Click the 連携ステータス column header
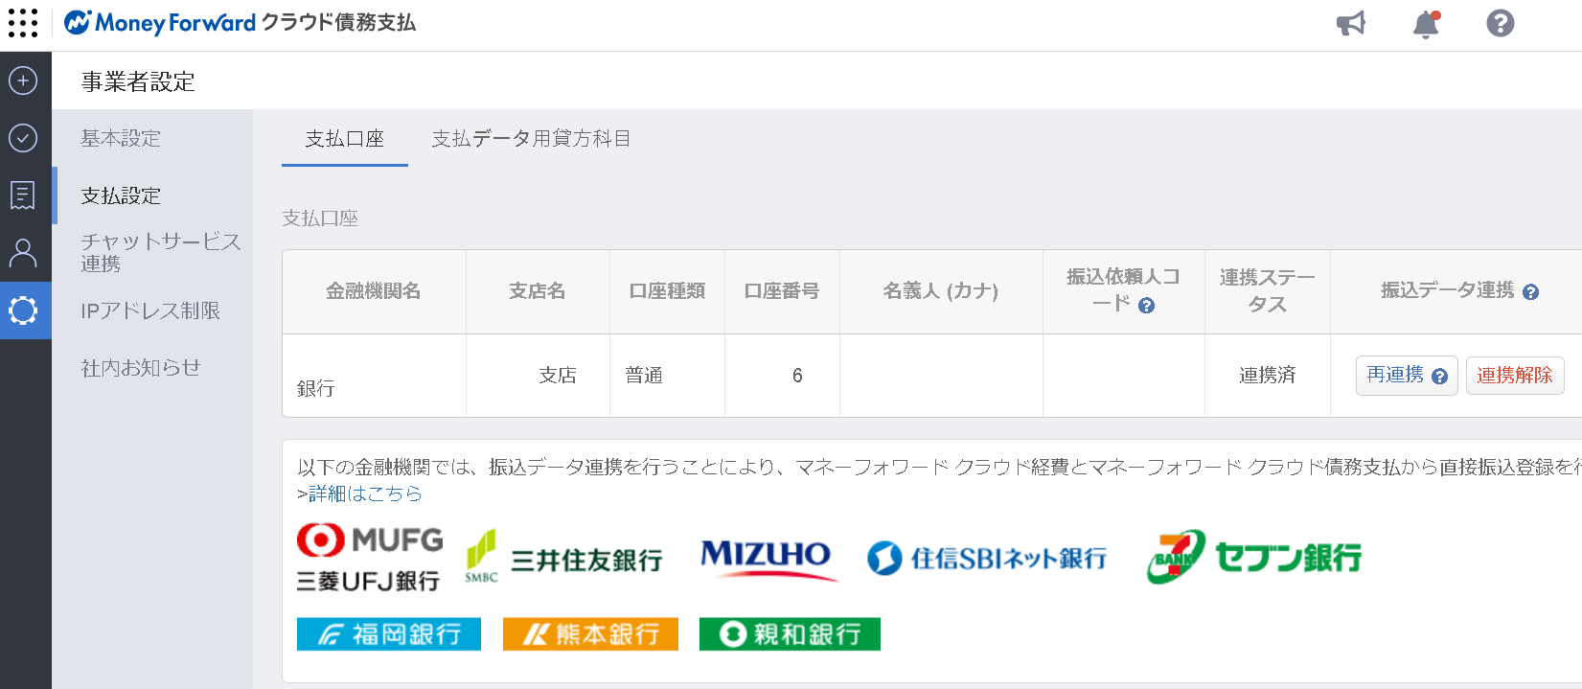 (x=1268, y=291)
